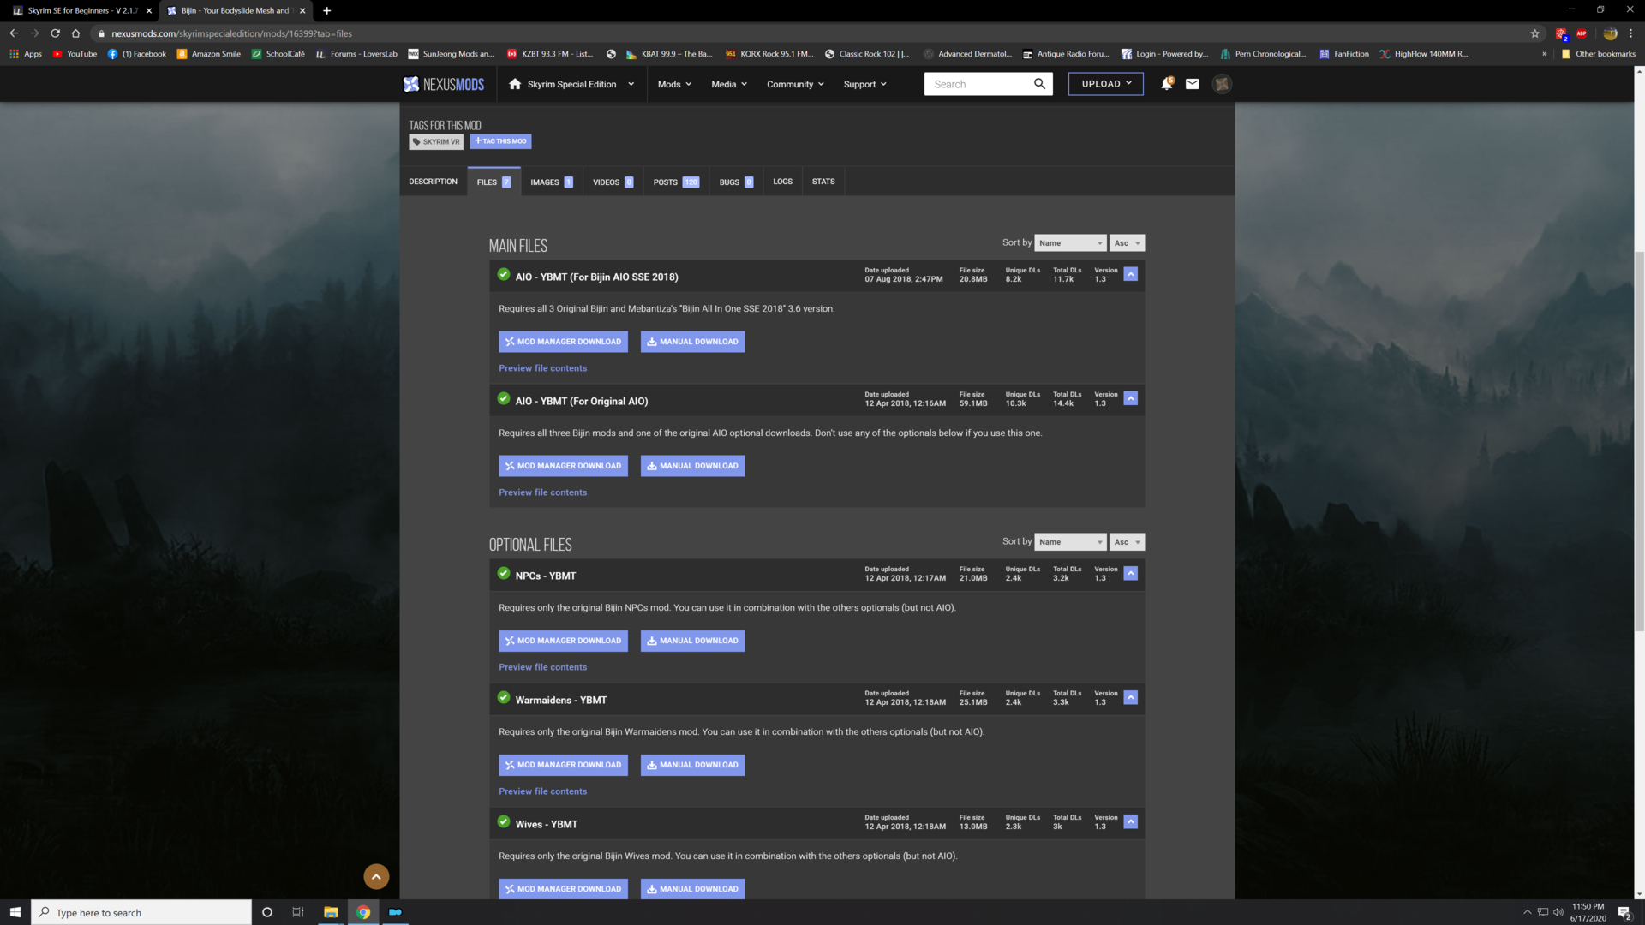Screen dimensions: 1645x925
Task: Open the Windows Start menu
Action: [x=15, y=912]
